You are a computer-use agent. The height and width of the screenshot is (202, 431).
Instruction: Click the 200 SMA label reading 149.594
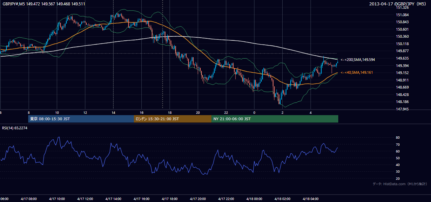pos(358,60)
